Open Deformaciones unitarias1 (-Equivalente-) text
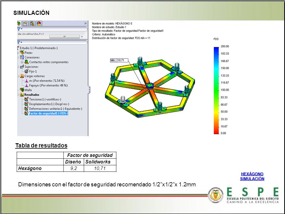 pos(56,109)
